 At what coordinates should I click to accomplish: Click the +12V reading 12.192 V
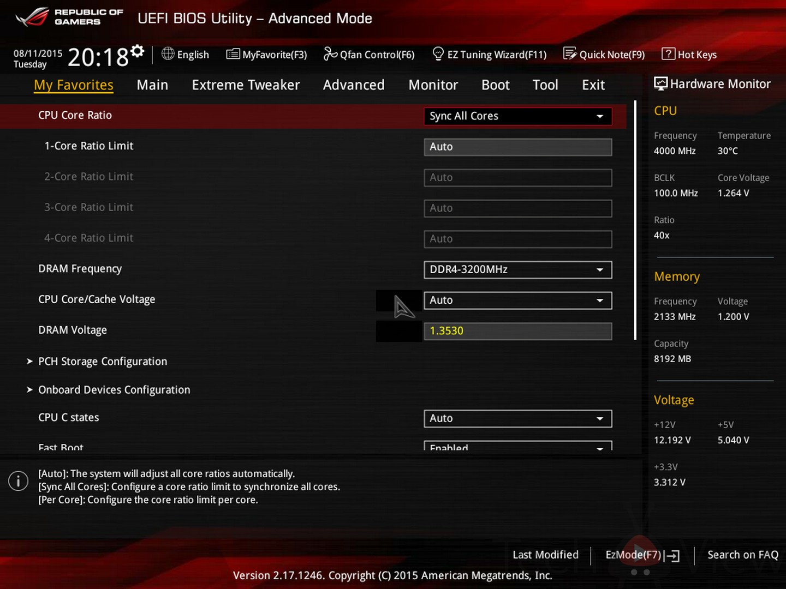point(672,440)
